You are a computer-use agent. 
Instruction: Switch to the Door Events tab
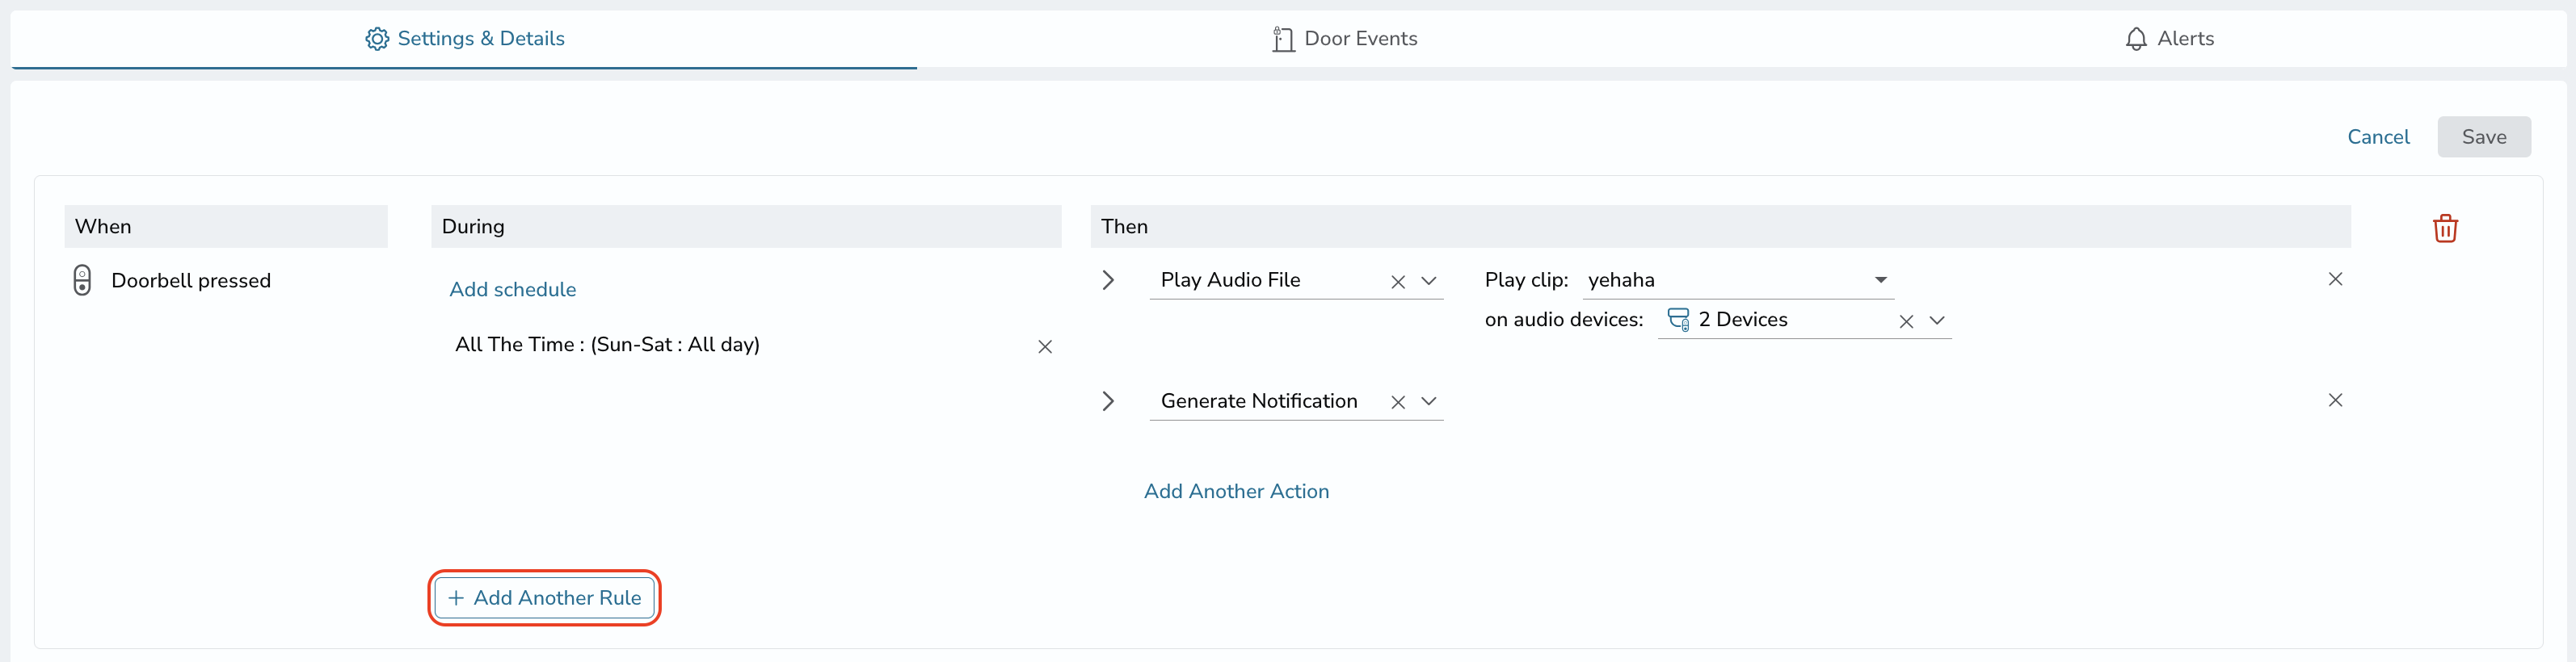[1344, 39]
